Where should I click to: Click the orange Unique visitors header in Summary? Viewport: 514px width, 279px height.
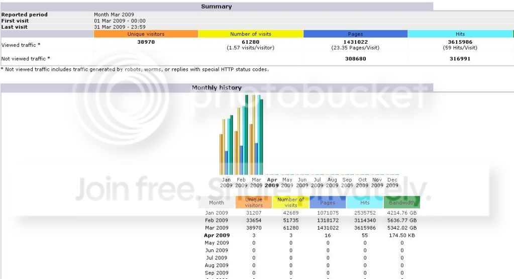(146, 34)
